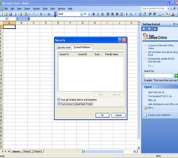Open the Tools menu
Image resolution: width=178 pixels, height=158 pixels.
click(45, 9)
